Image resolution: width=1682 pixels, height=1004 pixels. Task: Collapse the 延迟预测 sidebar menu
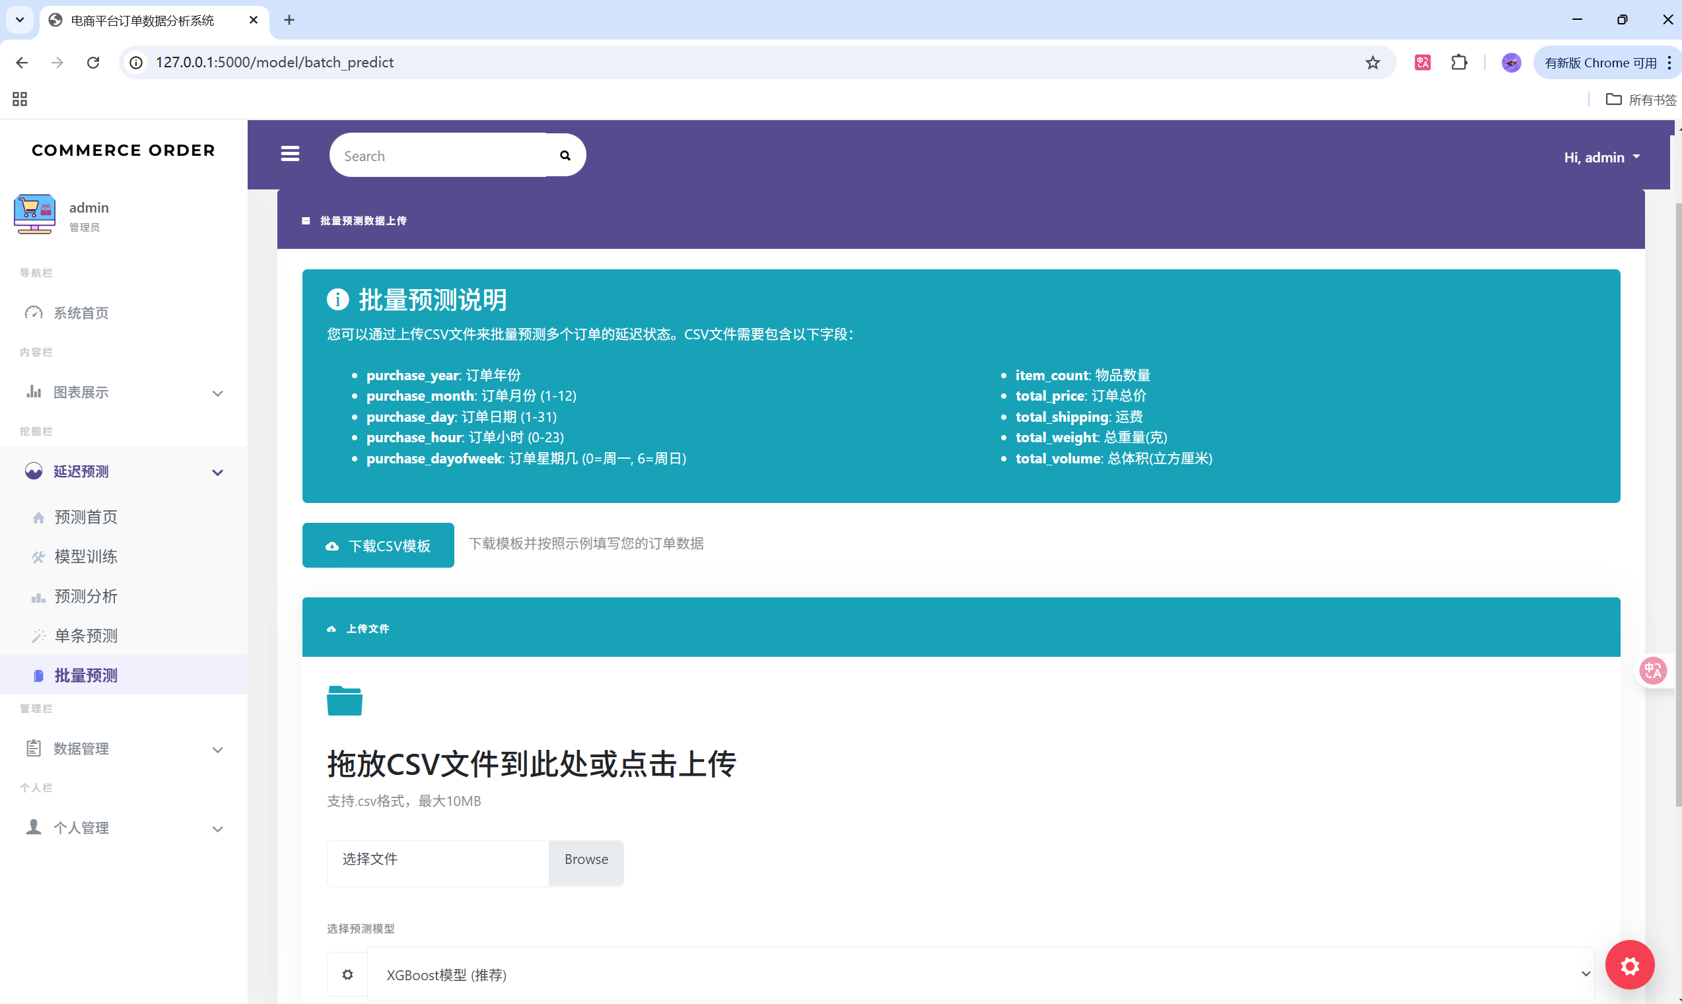click(124, 471)
